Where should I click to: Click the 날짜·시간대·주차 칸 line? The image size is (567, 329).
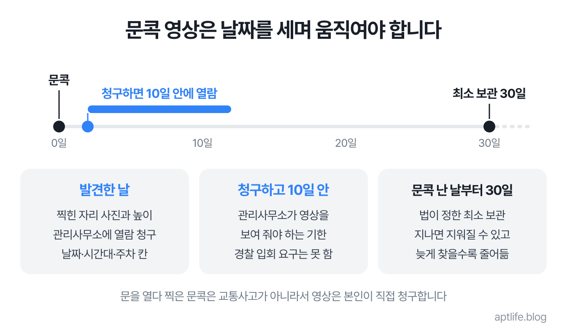click(x=105, y=253)
